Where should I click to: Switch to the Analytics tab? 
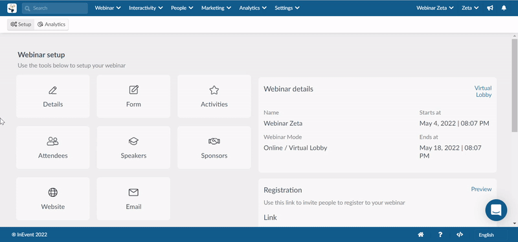click(x=51, y=25)
